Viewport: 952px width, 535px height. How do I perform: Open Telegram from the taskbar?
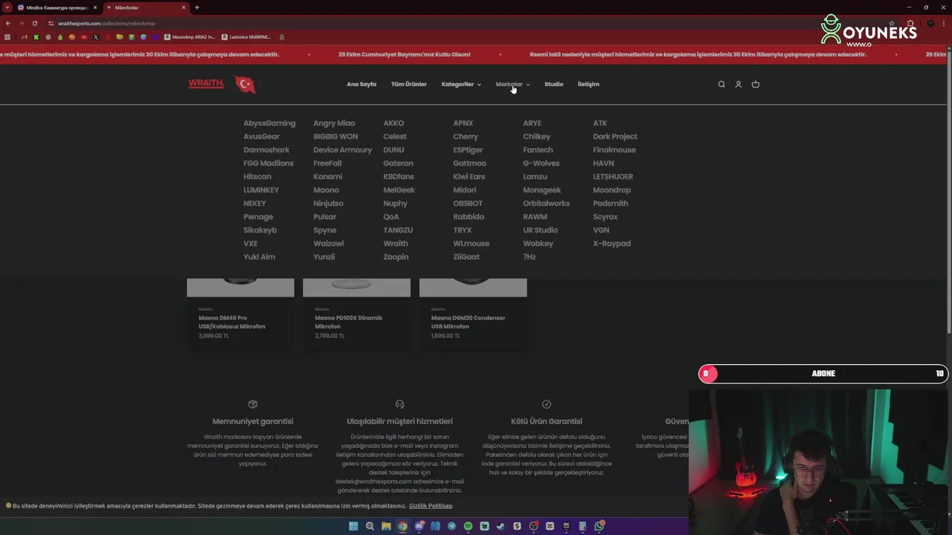pos(451,526)
